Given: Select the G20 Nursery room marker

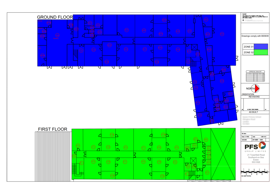Looking at the screenshot, I should click(57, 35).
